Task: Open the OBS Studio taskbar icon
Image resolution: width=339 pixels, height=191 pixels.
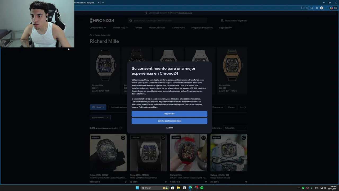Action: (196, 188)
